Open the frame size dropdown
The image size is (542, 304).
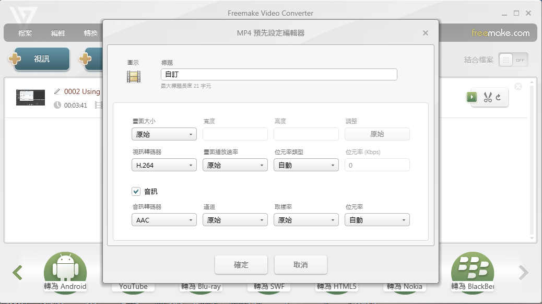coord(164,134)
